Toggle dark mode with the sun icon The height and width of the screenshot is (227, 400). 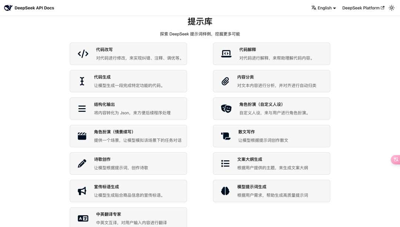point(392,7)
